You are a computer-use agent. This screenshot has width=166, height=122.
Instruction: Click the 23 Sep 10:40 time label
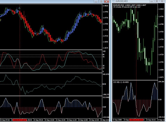(61, 120)
